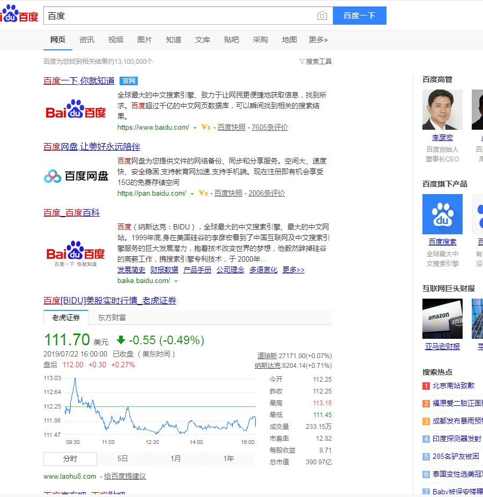This screenshot has height=497, width=483.
Task: Open result 百度一下,你就知道
Action: click(79, 81)
